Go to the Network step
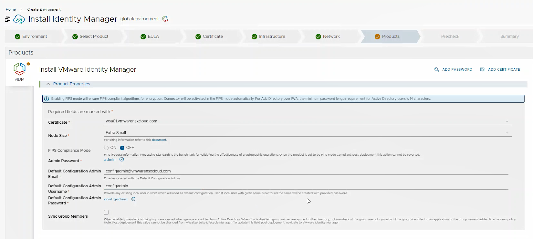Screen dimensions: 533x239 point(331,37)
